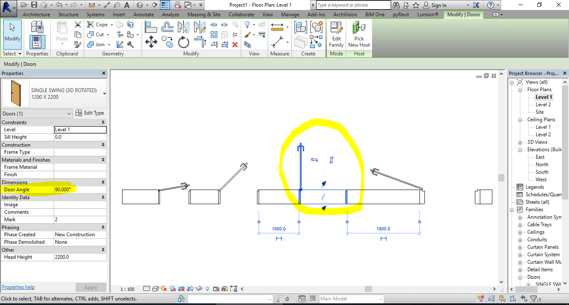This screenshot has width=569, height=305.
Task: Click the Rotate tool icon
Action: (x=184, y=42)
